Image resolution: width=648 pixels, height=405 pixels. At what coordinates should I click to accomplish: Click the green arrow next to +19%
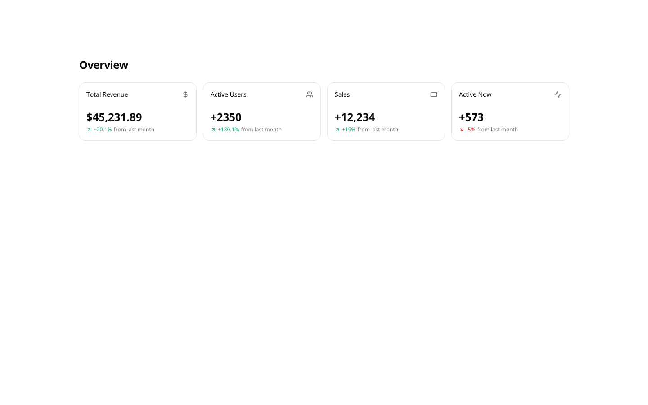[337, 130]
